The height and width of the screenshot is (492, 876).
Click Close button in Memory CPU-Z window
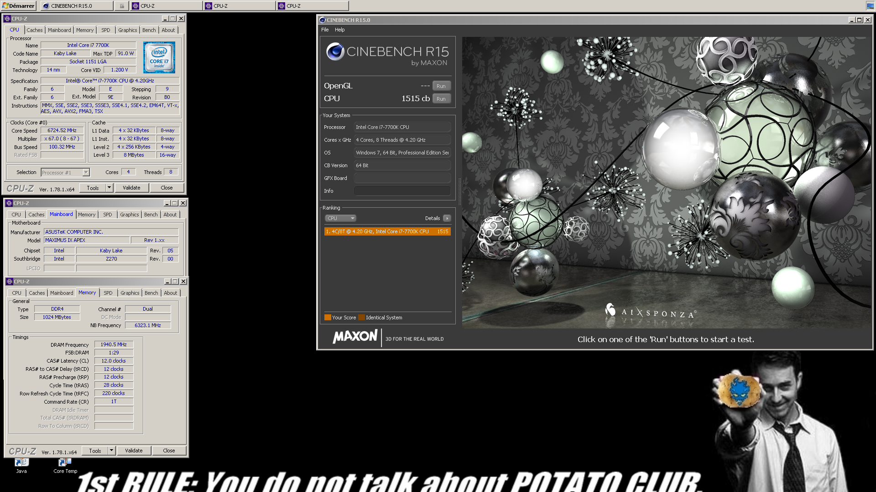pos(169,451)
